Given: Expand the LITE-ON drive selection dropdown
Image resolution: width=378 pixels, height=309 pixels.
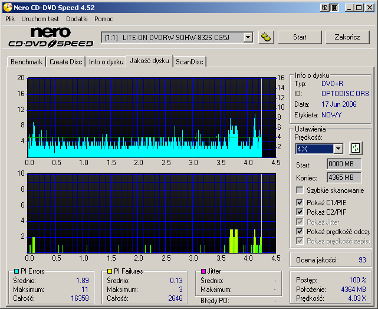Looking at the screenshot, I should pos(248,38).
